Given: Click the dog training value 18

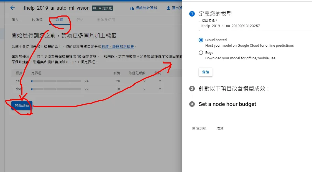Looking at the screenshot, I should coord(118,89).
